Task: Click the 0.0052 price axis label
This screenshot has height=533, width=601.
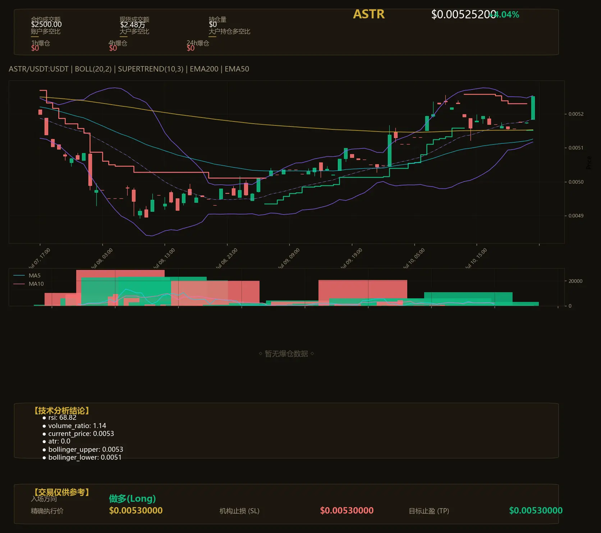Action: pyautogui.click(x=576, y=114)
